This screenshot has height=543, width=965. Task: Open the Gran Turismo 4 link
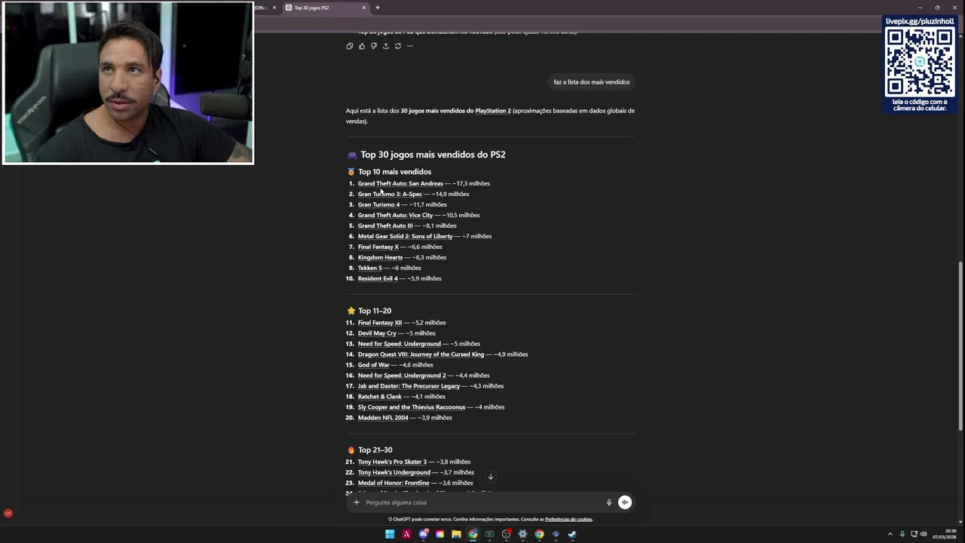click(378, 204)
